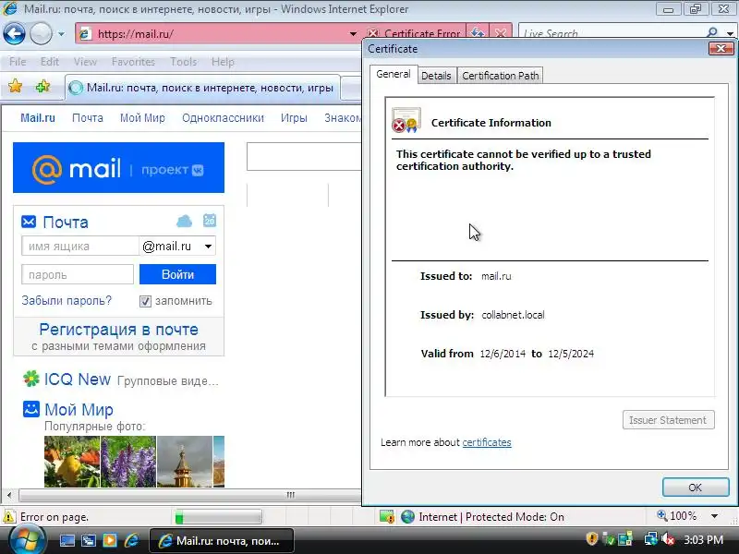Click the Error on page warning icon
Image resolution: width=739 pixels, height=554 pixels.
(x=9, y=516)
